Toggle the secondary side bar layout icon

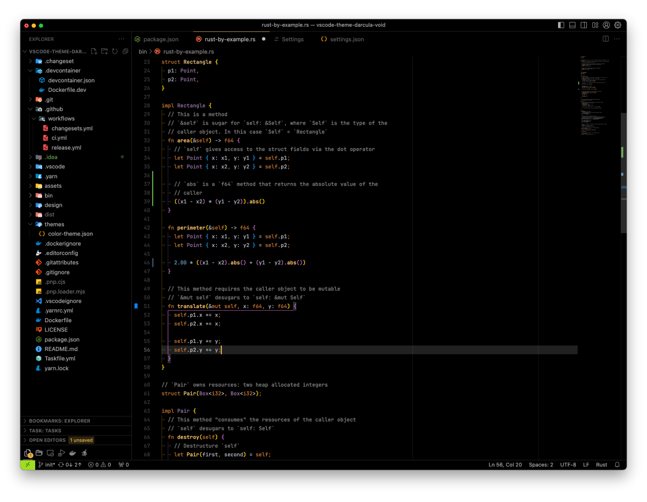coord(584,25)
